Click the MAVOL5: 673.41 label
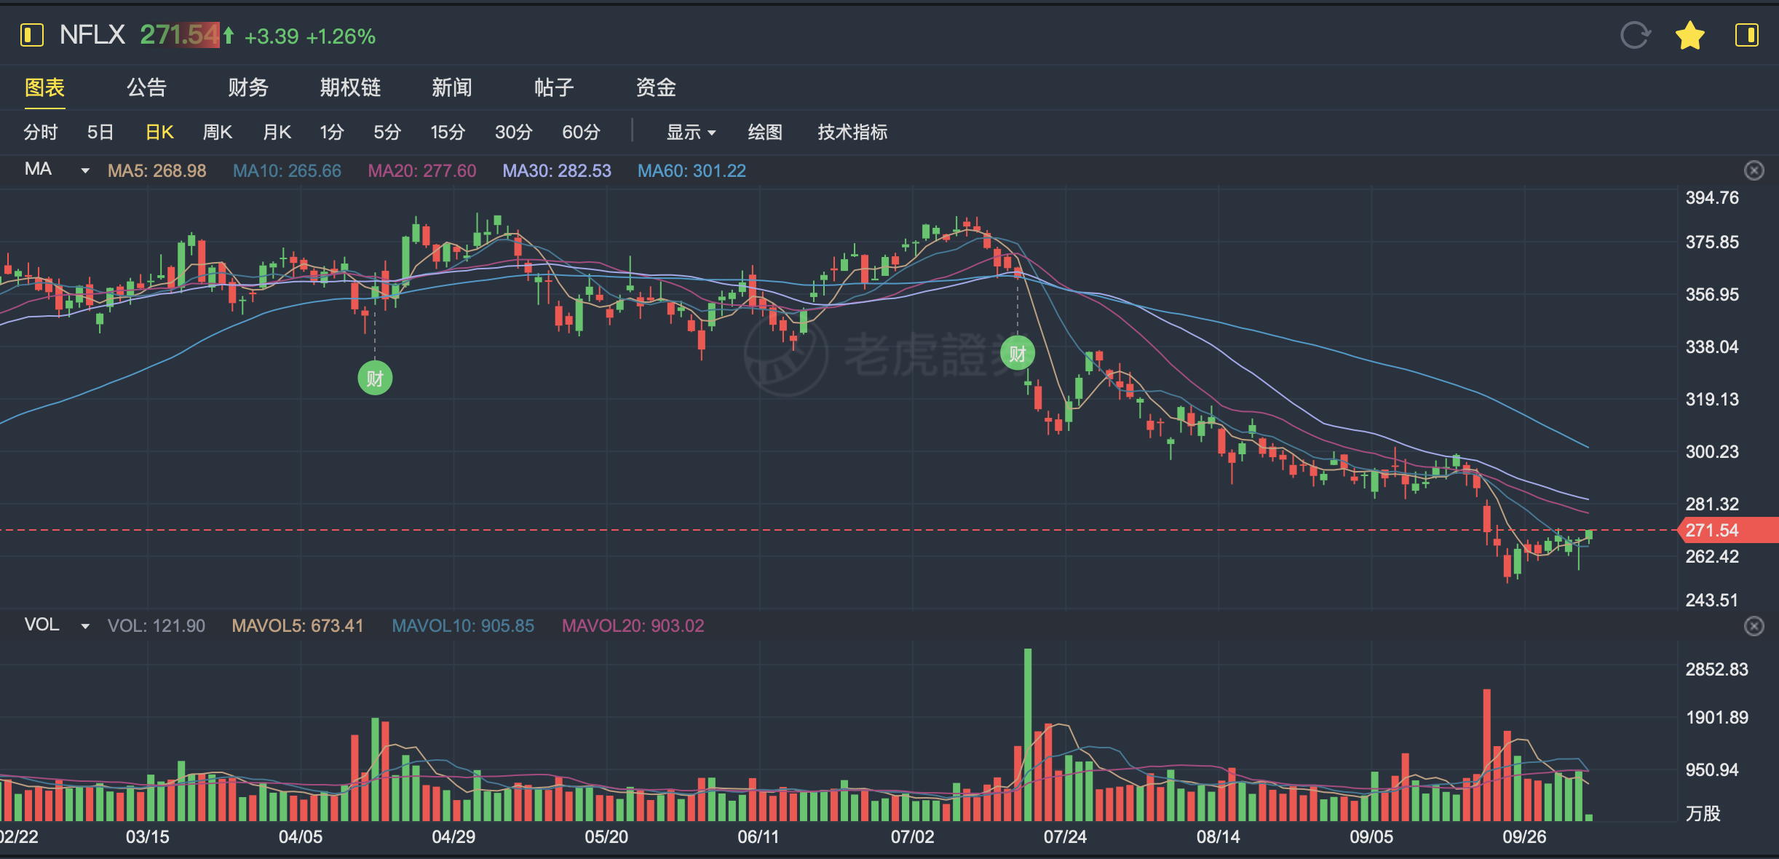 (298, 626)
